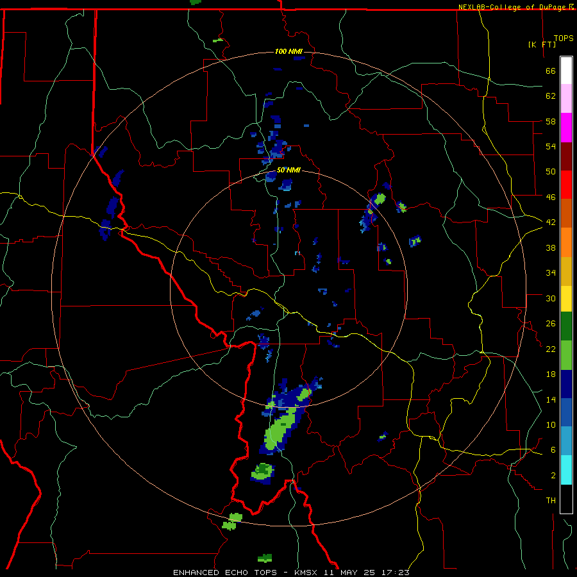Click the gold legend swatch
The height and width of the screenshot is (577, 577).
pos(566,271)
